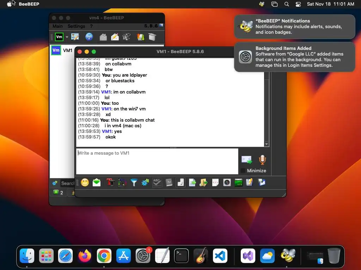Click the send folder icon
Viewport: 361px width, 270px height.
point(203,182)
